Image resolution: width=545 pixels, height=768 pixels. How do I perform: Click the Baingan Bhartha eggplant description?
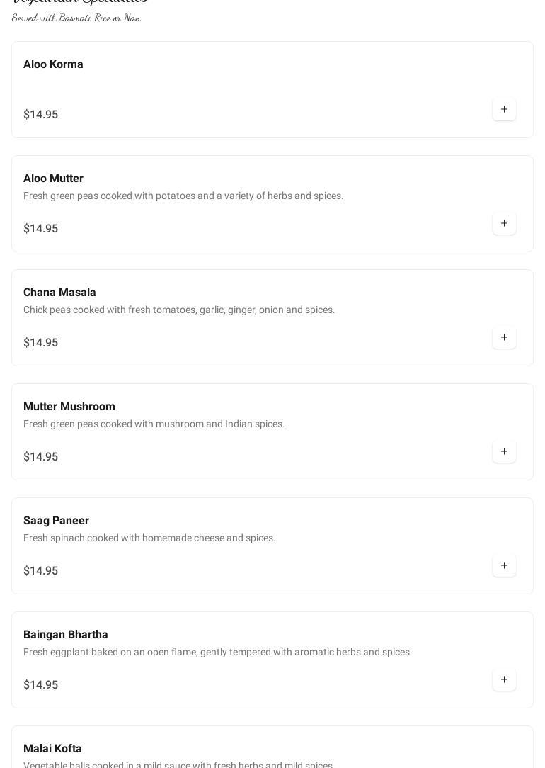[x=217, y=653]
